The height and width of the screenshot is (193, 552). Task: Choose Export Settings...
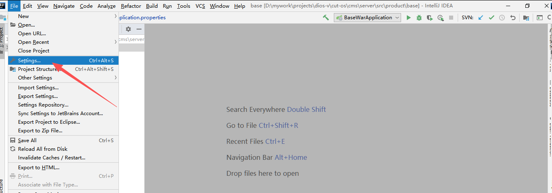pos(63,96)
